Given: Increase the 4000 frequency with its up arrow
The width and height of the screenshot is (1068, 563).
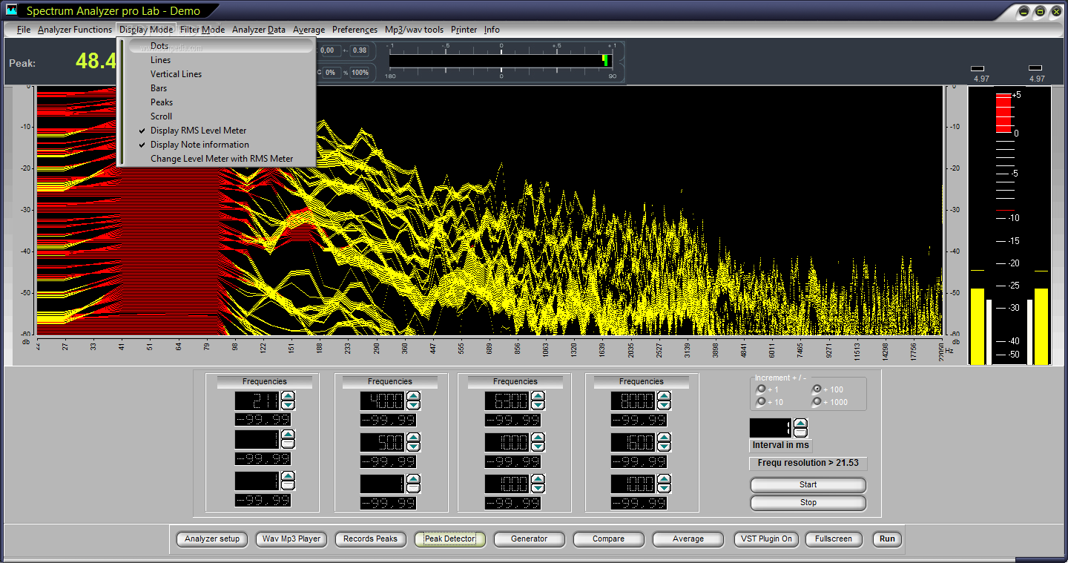Looking at the screenshot, I should [414, 396].
